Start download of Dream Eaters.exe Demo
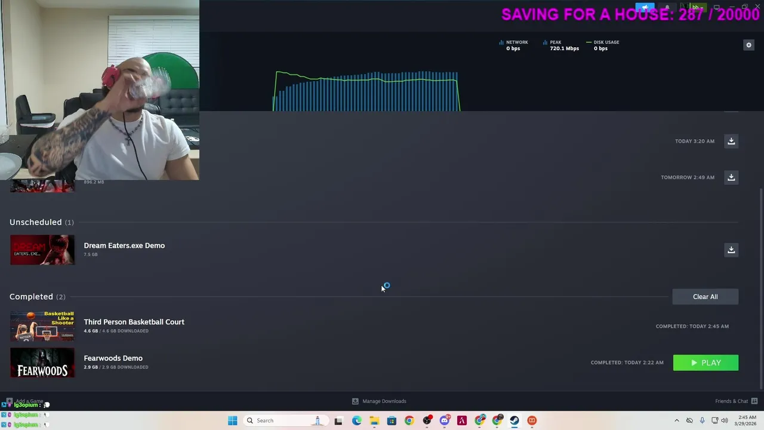 coord(731,250)
